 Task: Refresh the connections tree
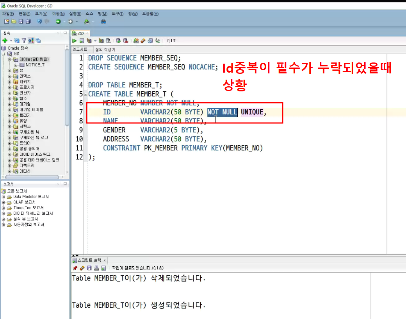tap(17, 40)
